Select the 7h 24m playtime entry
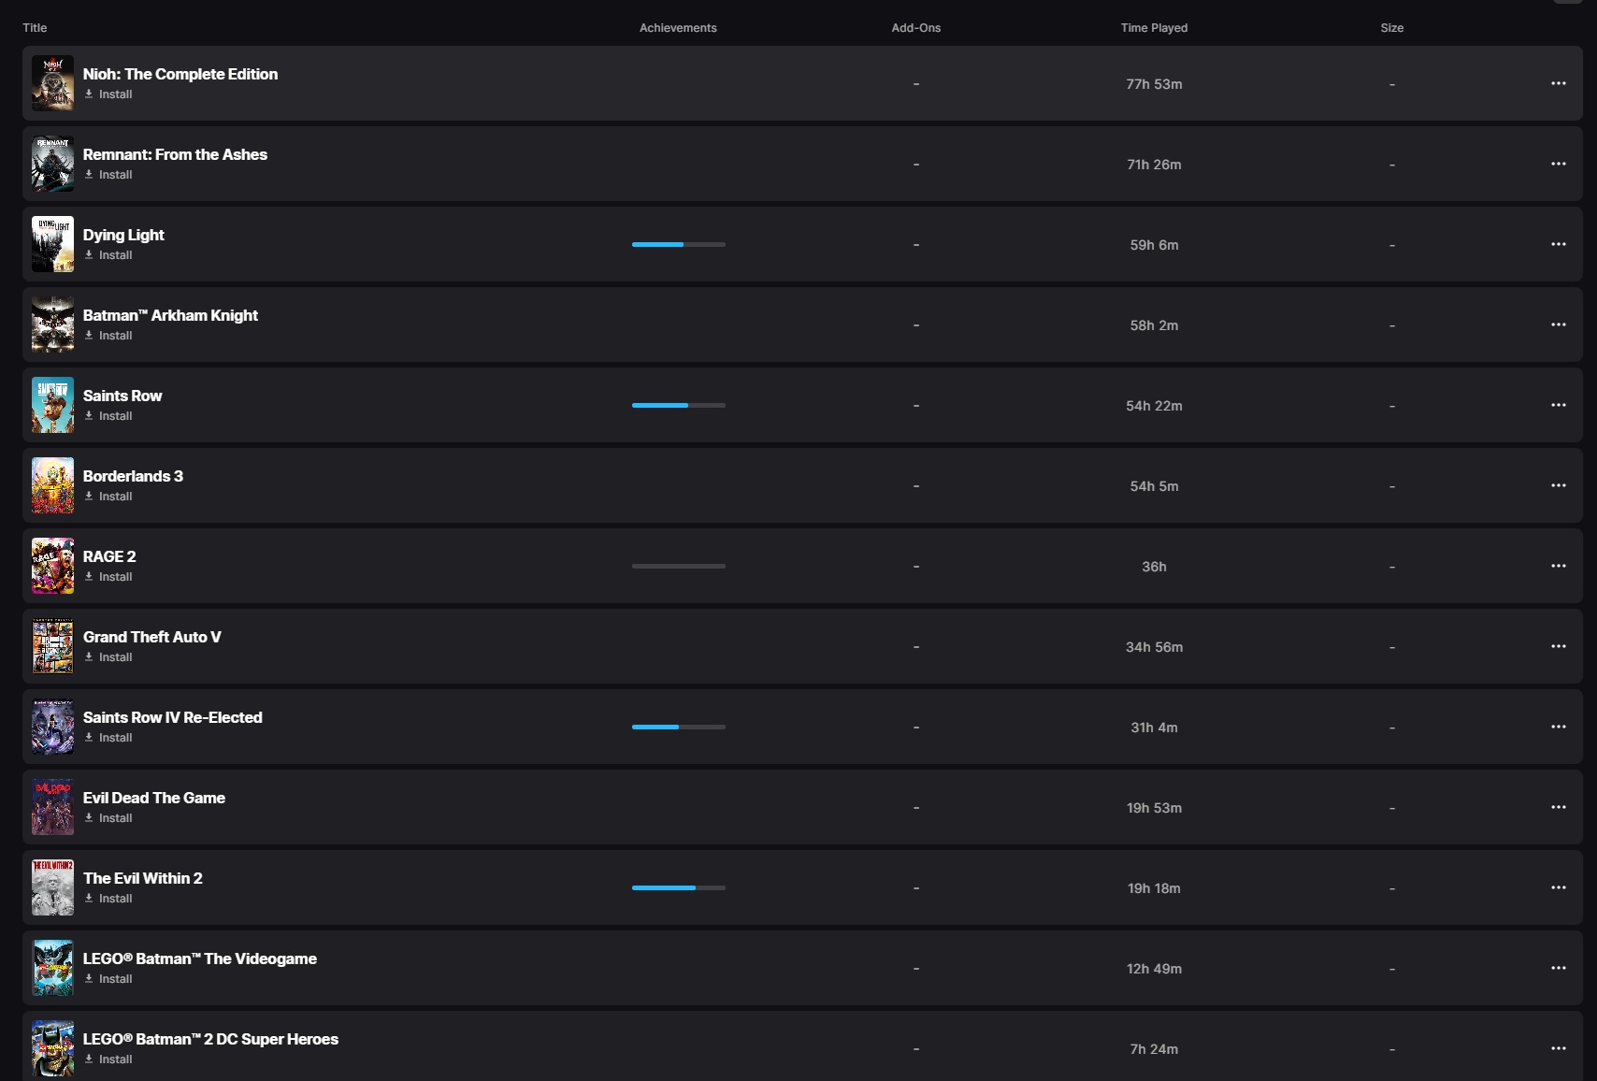1597x1081 pixels. [x=1154, y=1049]
